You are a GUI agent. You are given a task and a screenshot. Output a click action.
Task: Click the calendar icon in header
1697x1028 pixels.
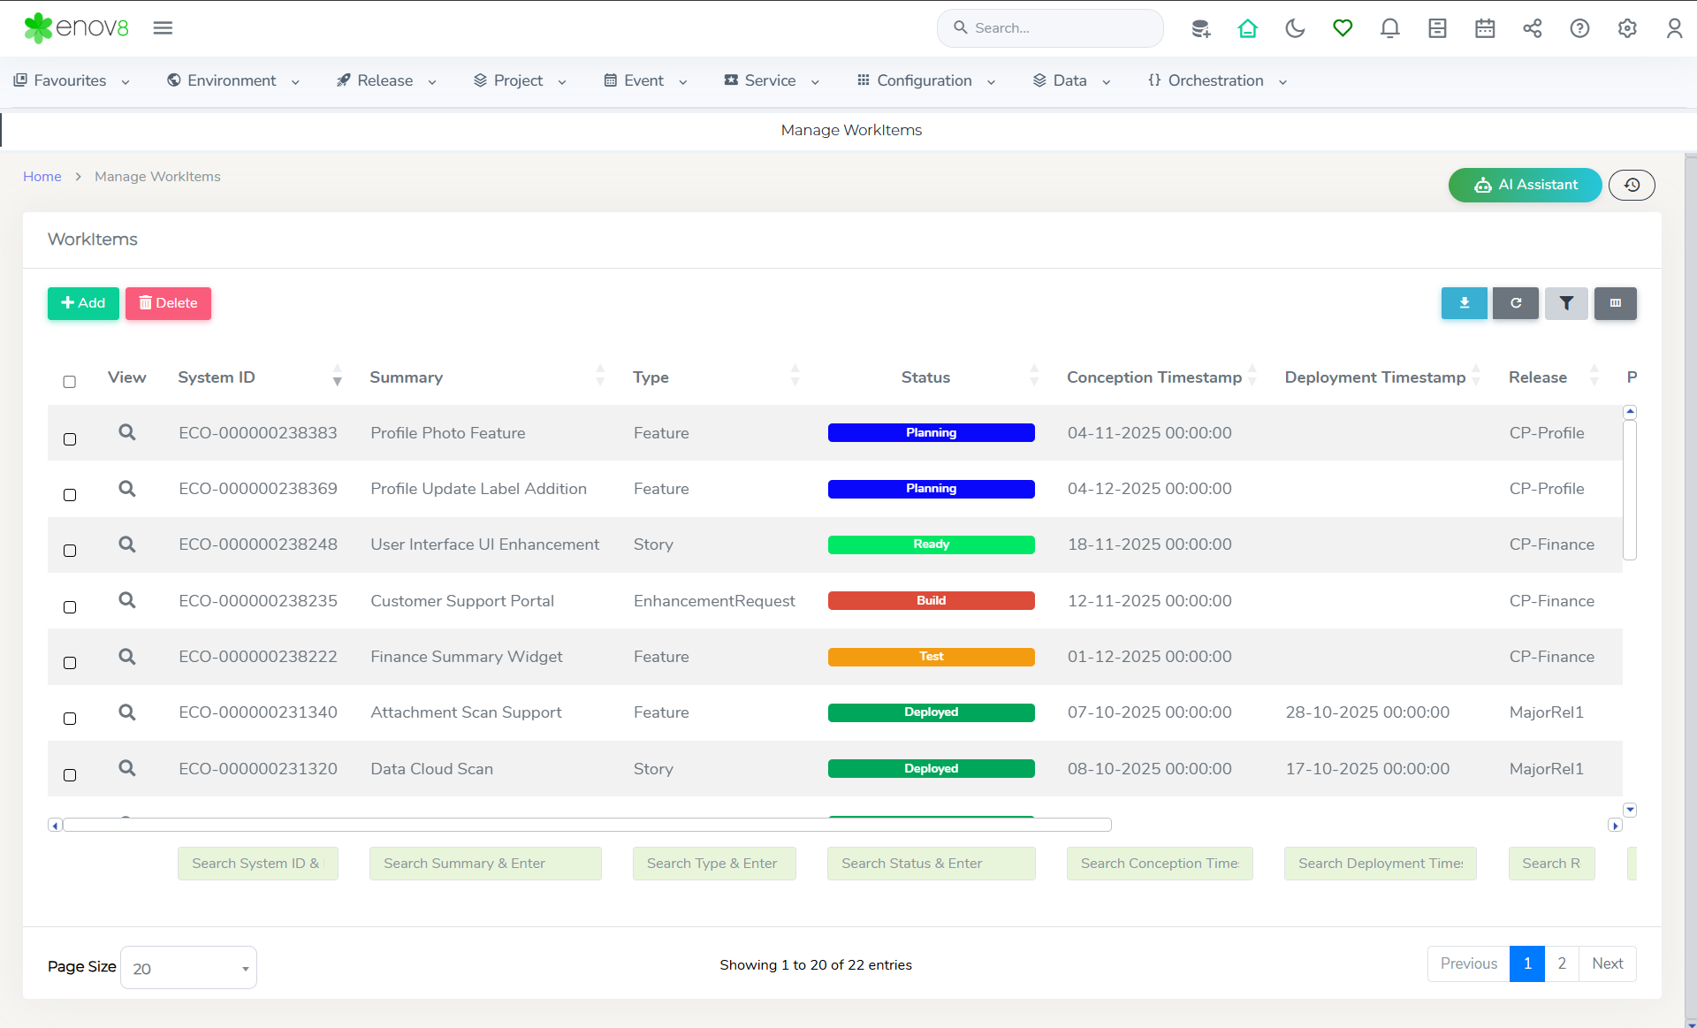(x=1485, y=28)
